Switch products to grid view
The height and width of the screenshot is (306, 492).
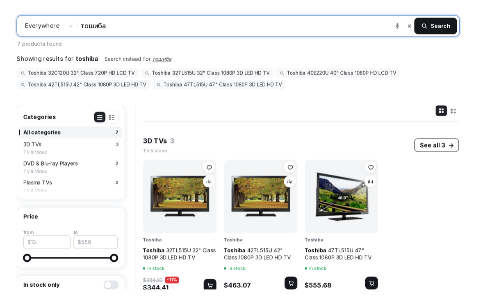coord(441,111)
